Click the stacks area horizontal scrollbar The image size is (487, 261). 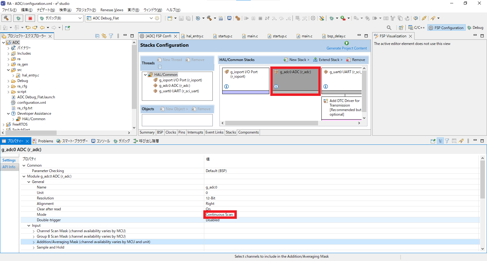pos(271,123)
